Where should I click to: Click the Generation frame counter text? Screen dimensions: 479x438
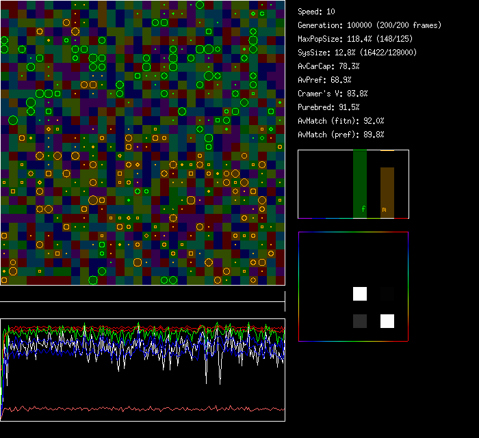pyautogui.click(x=370, y=25)
